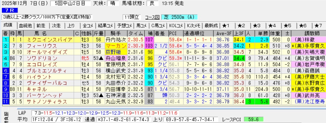Open the 最新成 tab
Image resolution: width=326 pixels, height=123 pixels.
coord(211,25)
